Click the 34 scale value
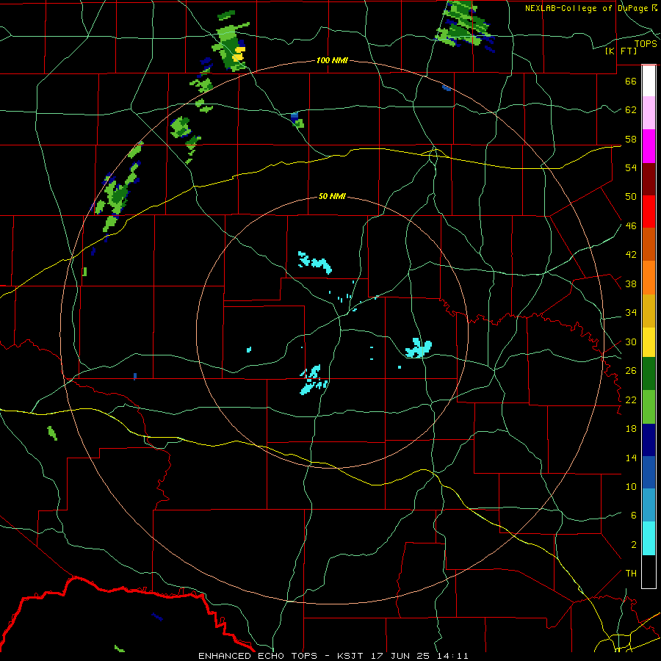The width and height of the screenshot is (661, 661). pos(631,312)
